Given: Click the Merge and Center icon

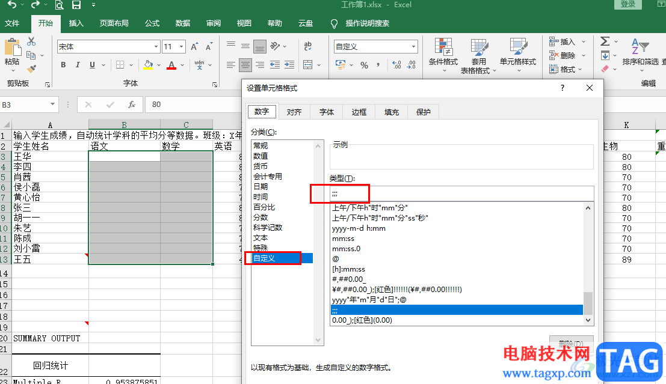Looking at the screenshot, I should click(308, 65).
